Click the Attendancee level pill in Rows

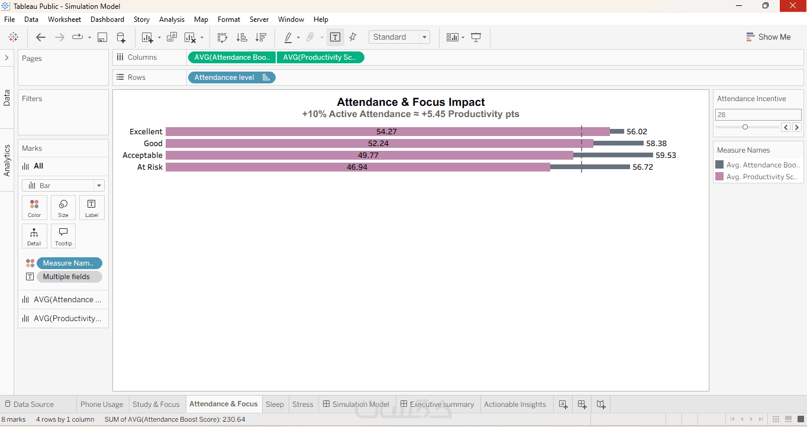[231, 77]
